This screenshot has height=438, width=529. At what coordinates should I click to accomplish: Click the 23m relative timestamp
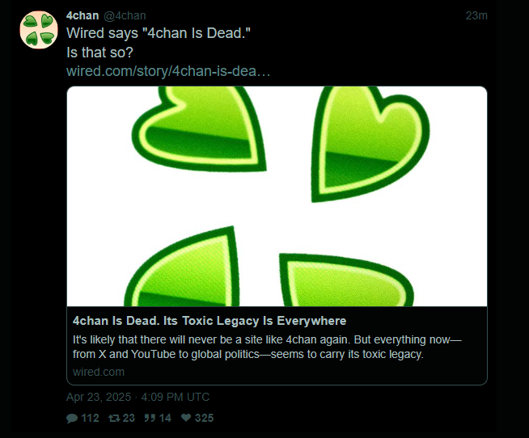[476, 16]
